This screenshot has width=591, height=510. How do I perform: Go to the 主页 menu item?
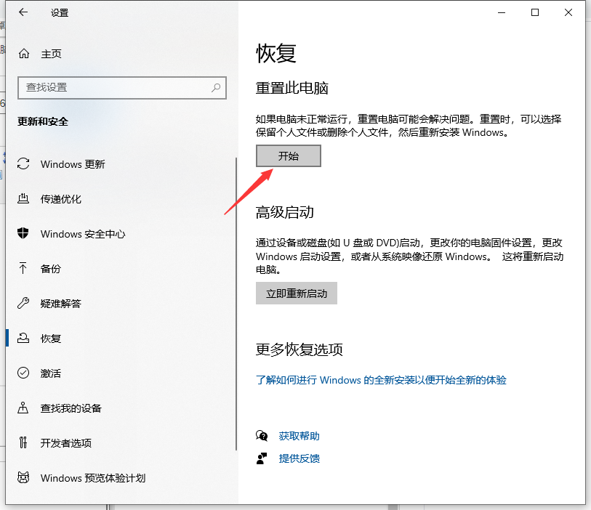coord(51,52)
